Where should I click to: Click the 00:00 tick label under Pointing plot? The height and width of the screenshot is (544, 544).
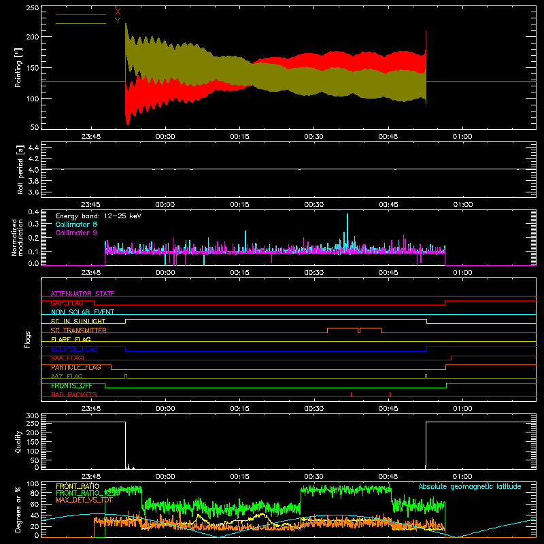[165, 137]
